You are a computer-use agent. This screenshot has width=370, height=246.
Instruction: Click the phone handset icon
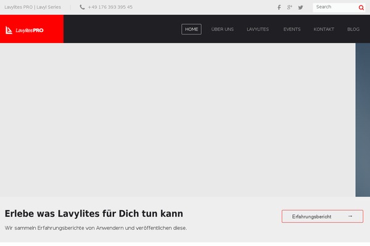(x=82, y=7)
